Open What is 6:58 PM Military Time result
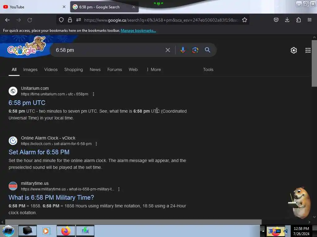The image size is (317, 237). pos(51,197)
